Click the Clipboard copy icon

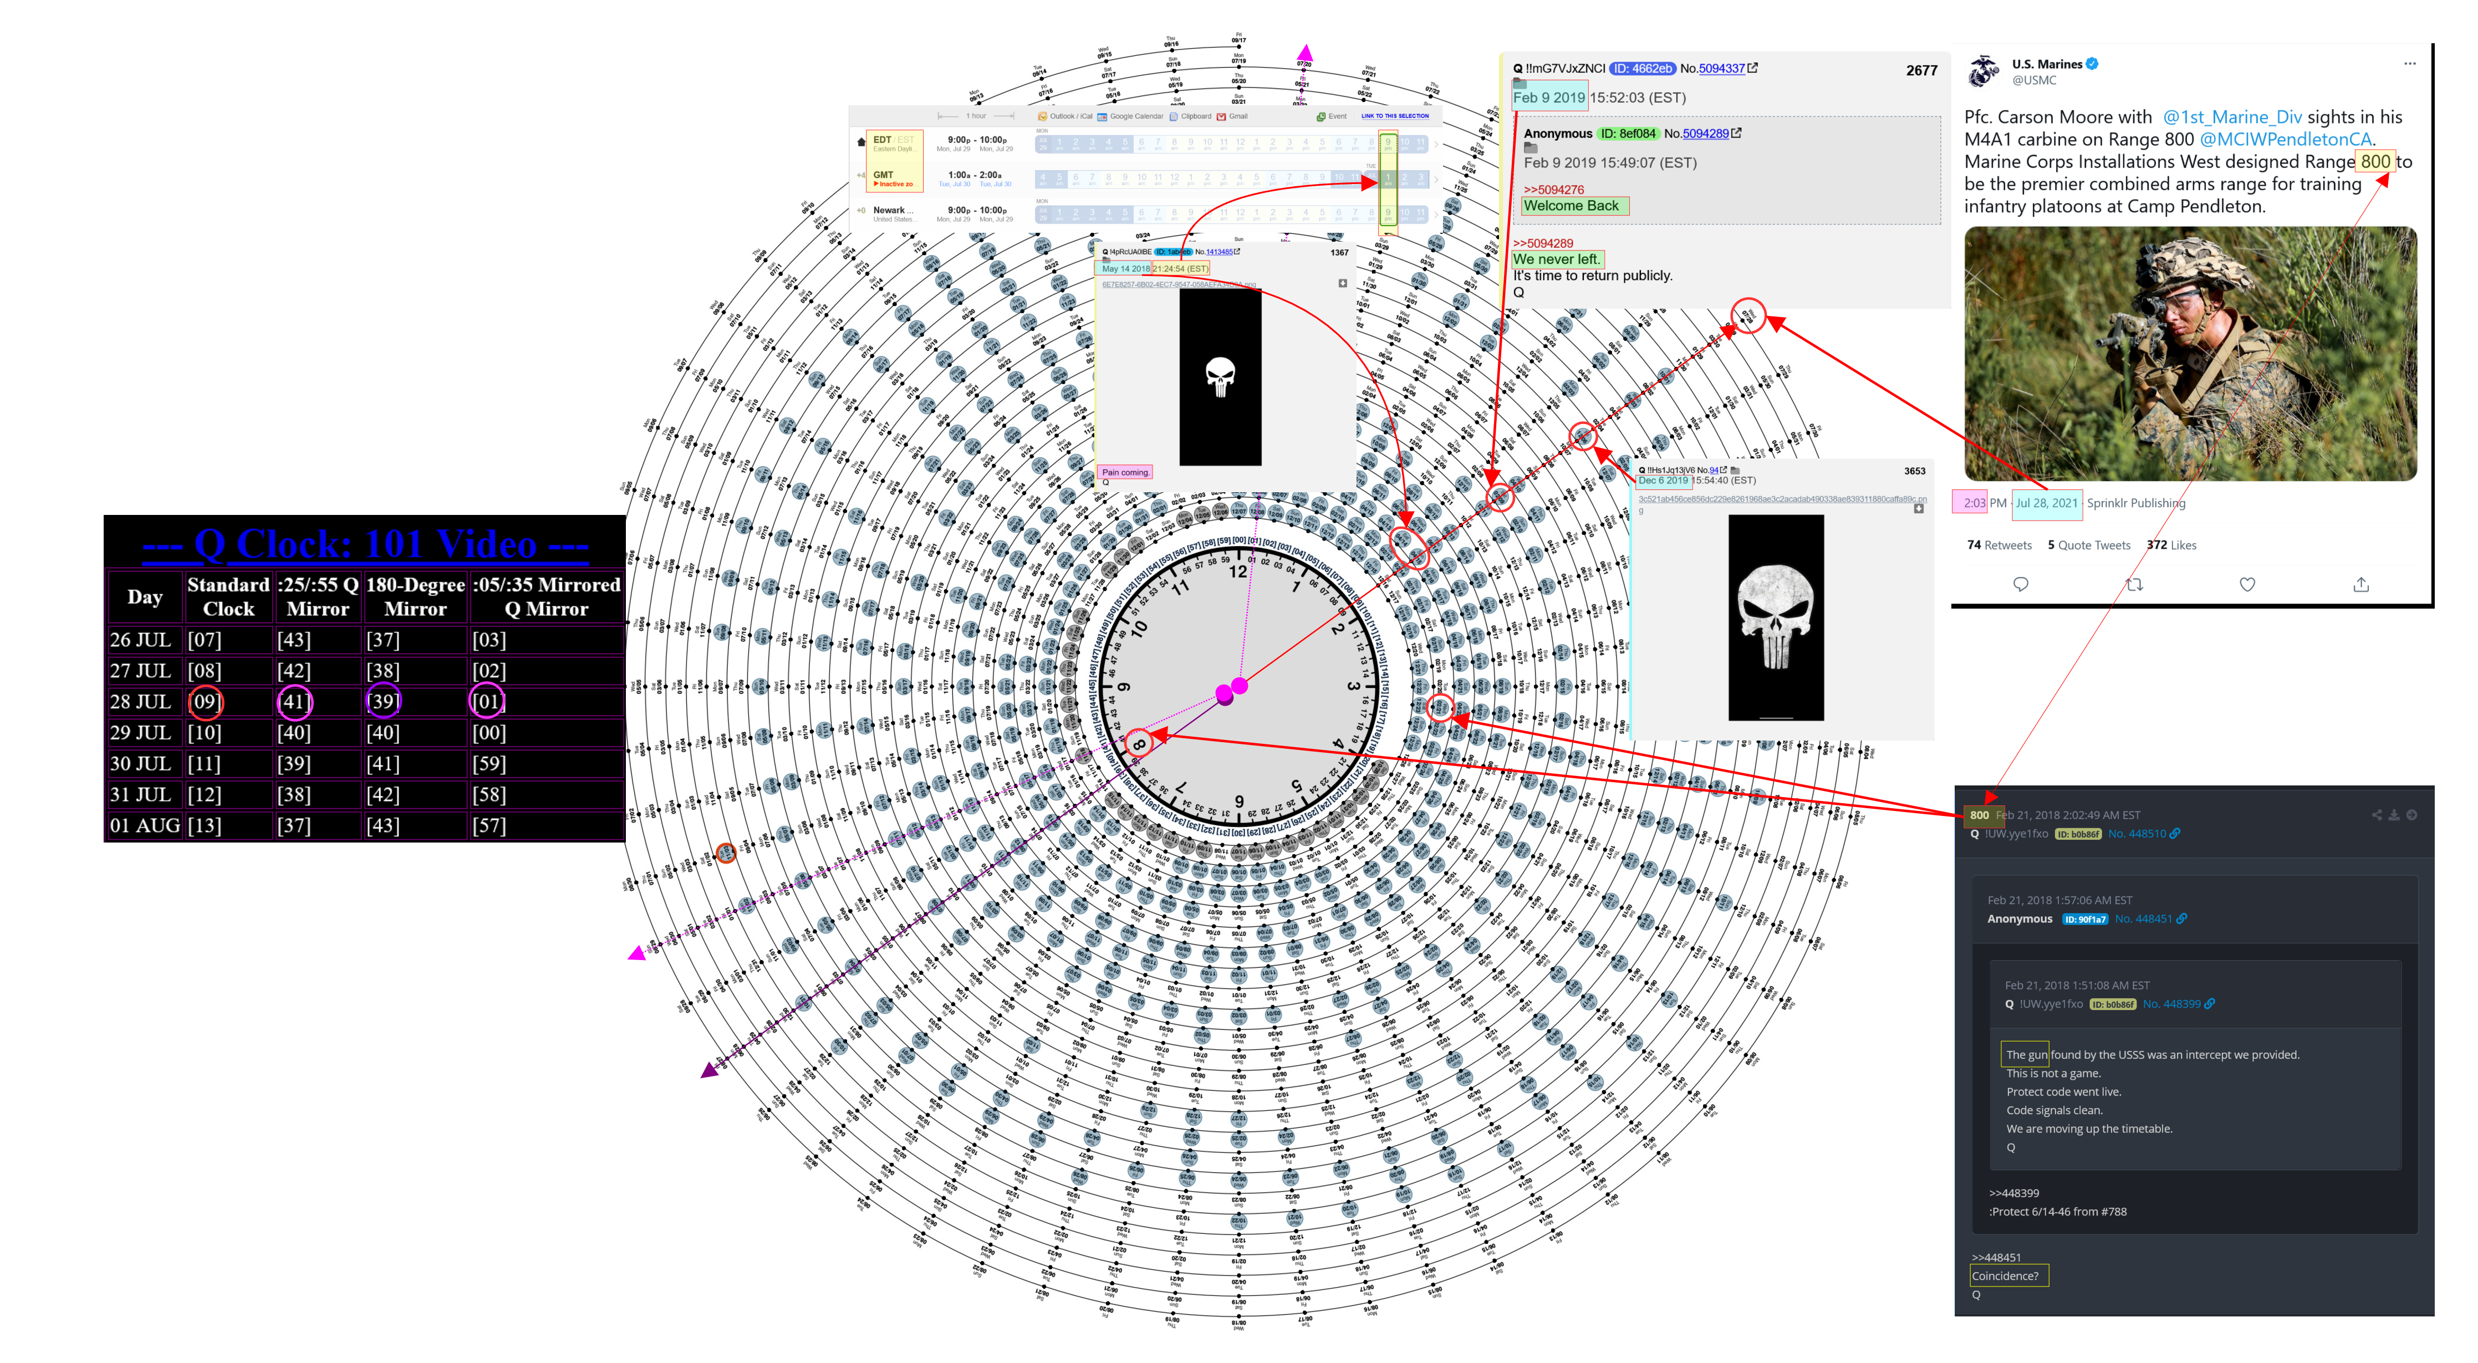tap(1174, 116)
